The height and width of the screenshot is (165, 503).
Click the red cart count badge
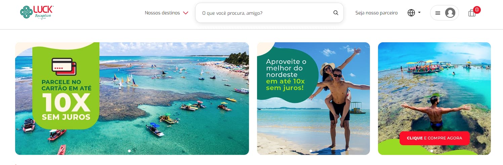point(476,10)
